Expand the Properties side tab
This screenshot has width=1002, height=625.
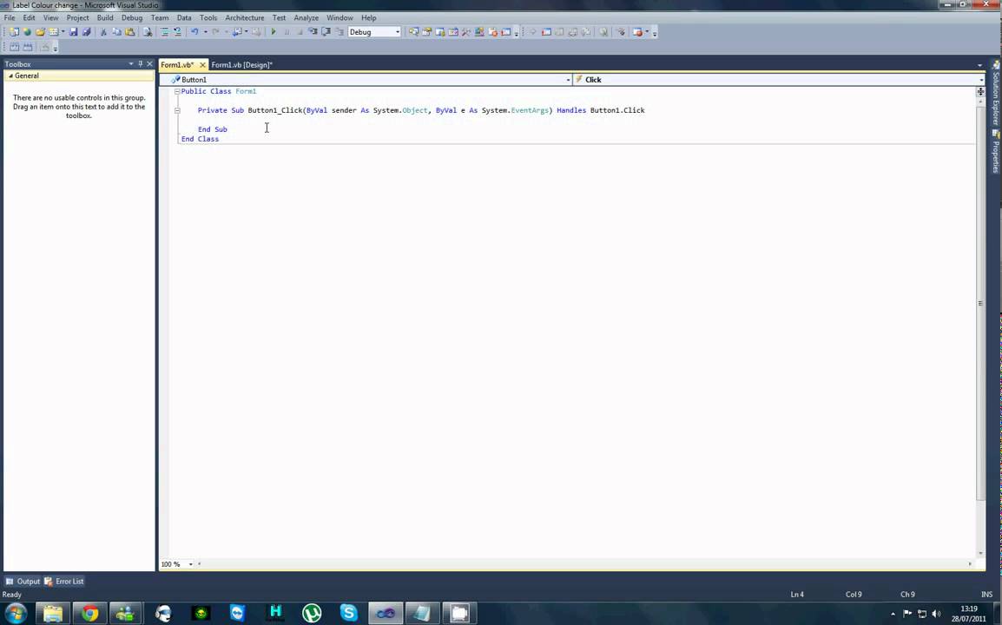coord(996,151)
